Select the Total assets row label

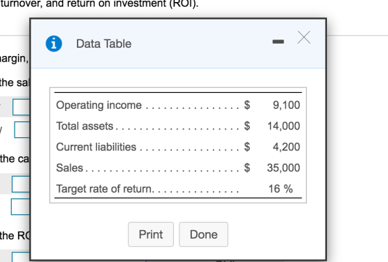(85, 126)
